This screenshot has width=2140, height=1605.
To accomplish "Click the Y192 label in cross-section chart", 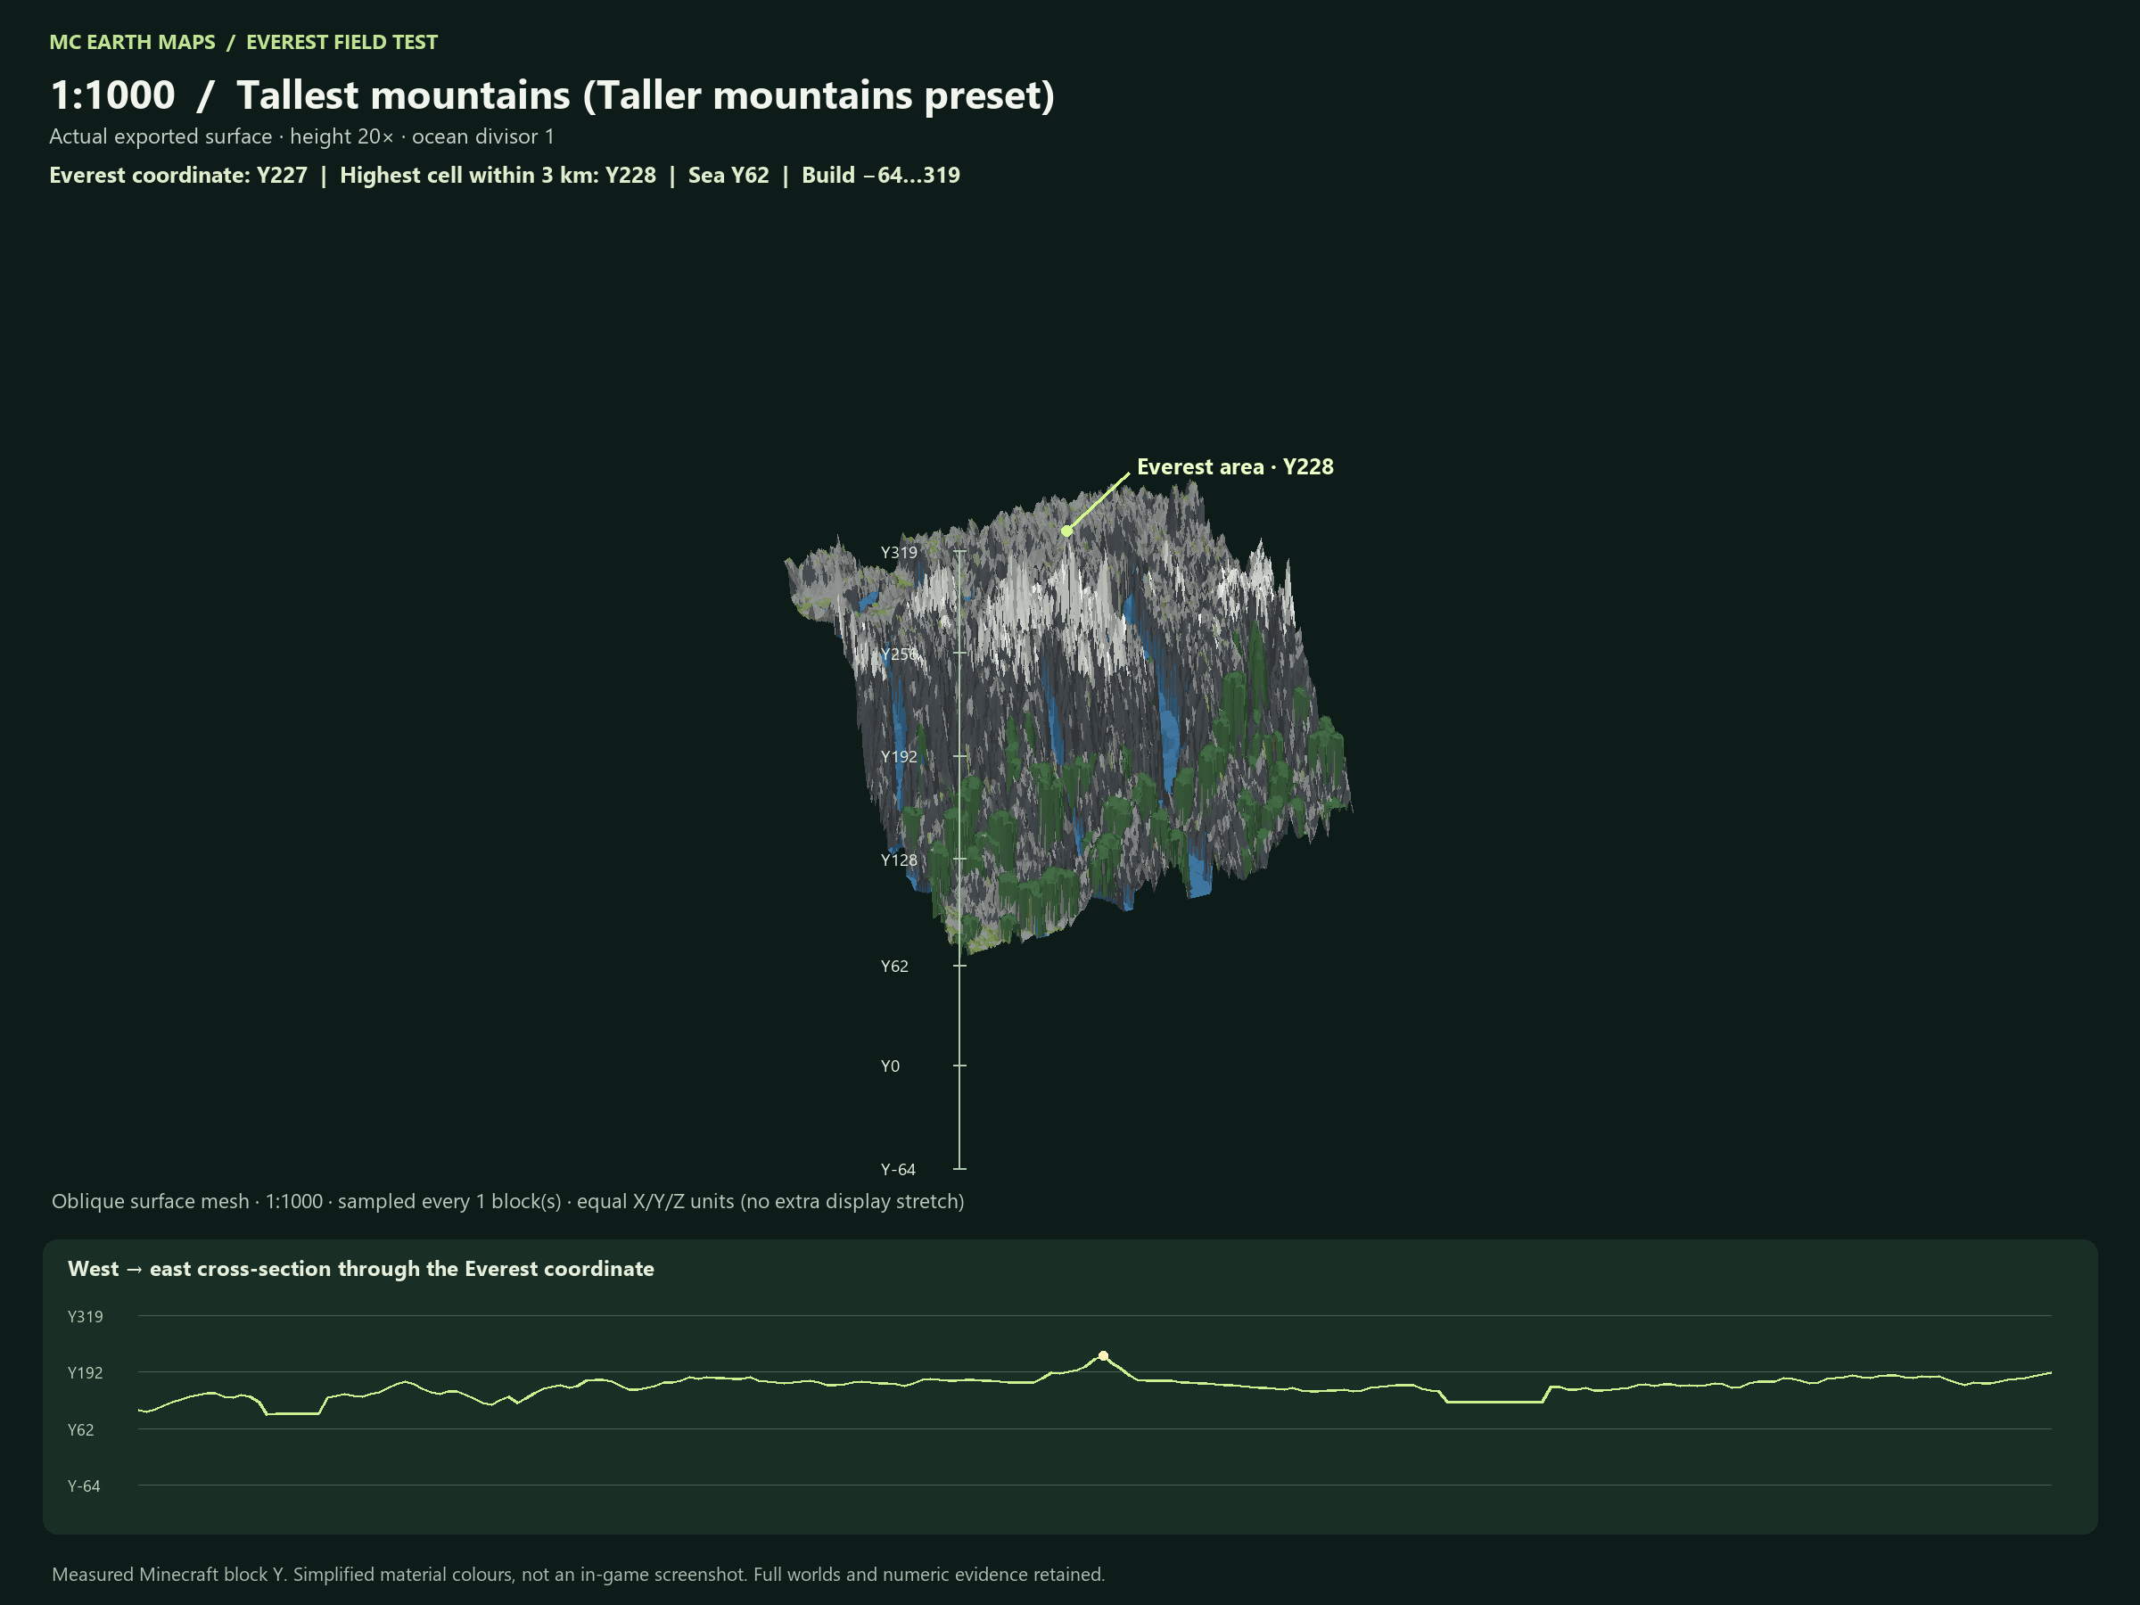I will (x=85, y=1373).
